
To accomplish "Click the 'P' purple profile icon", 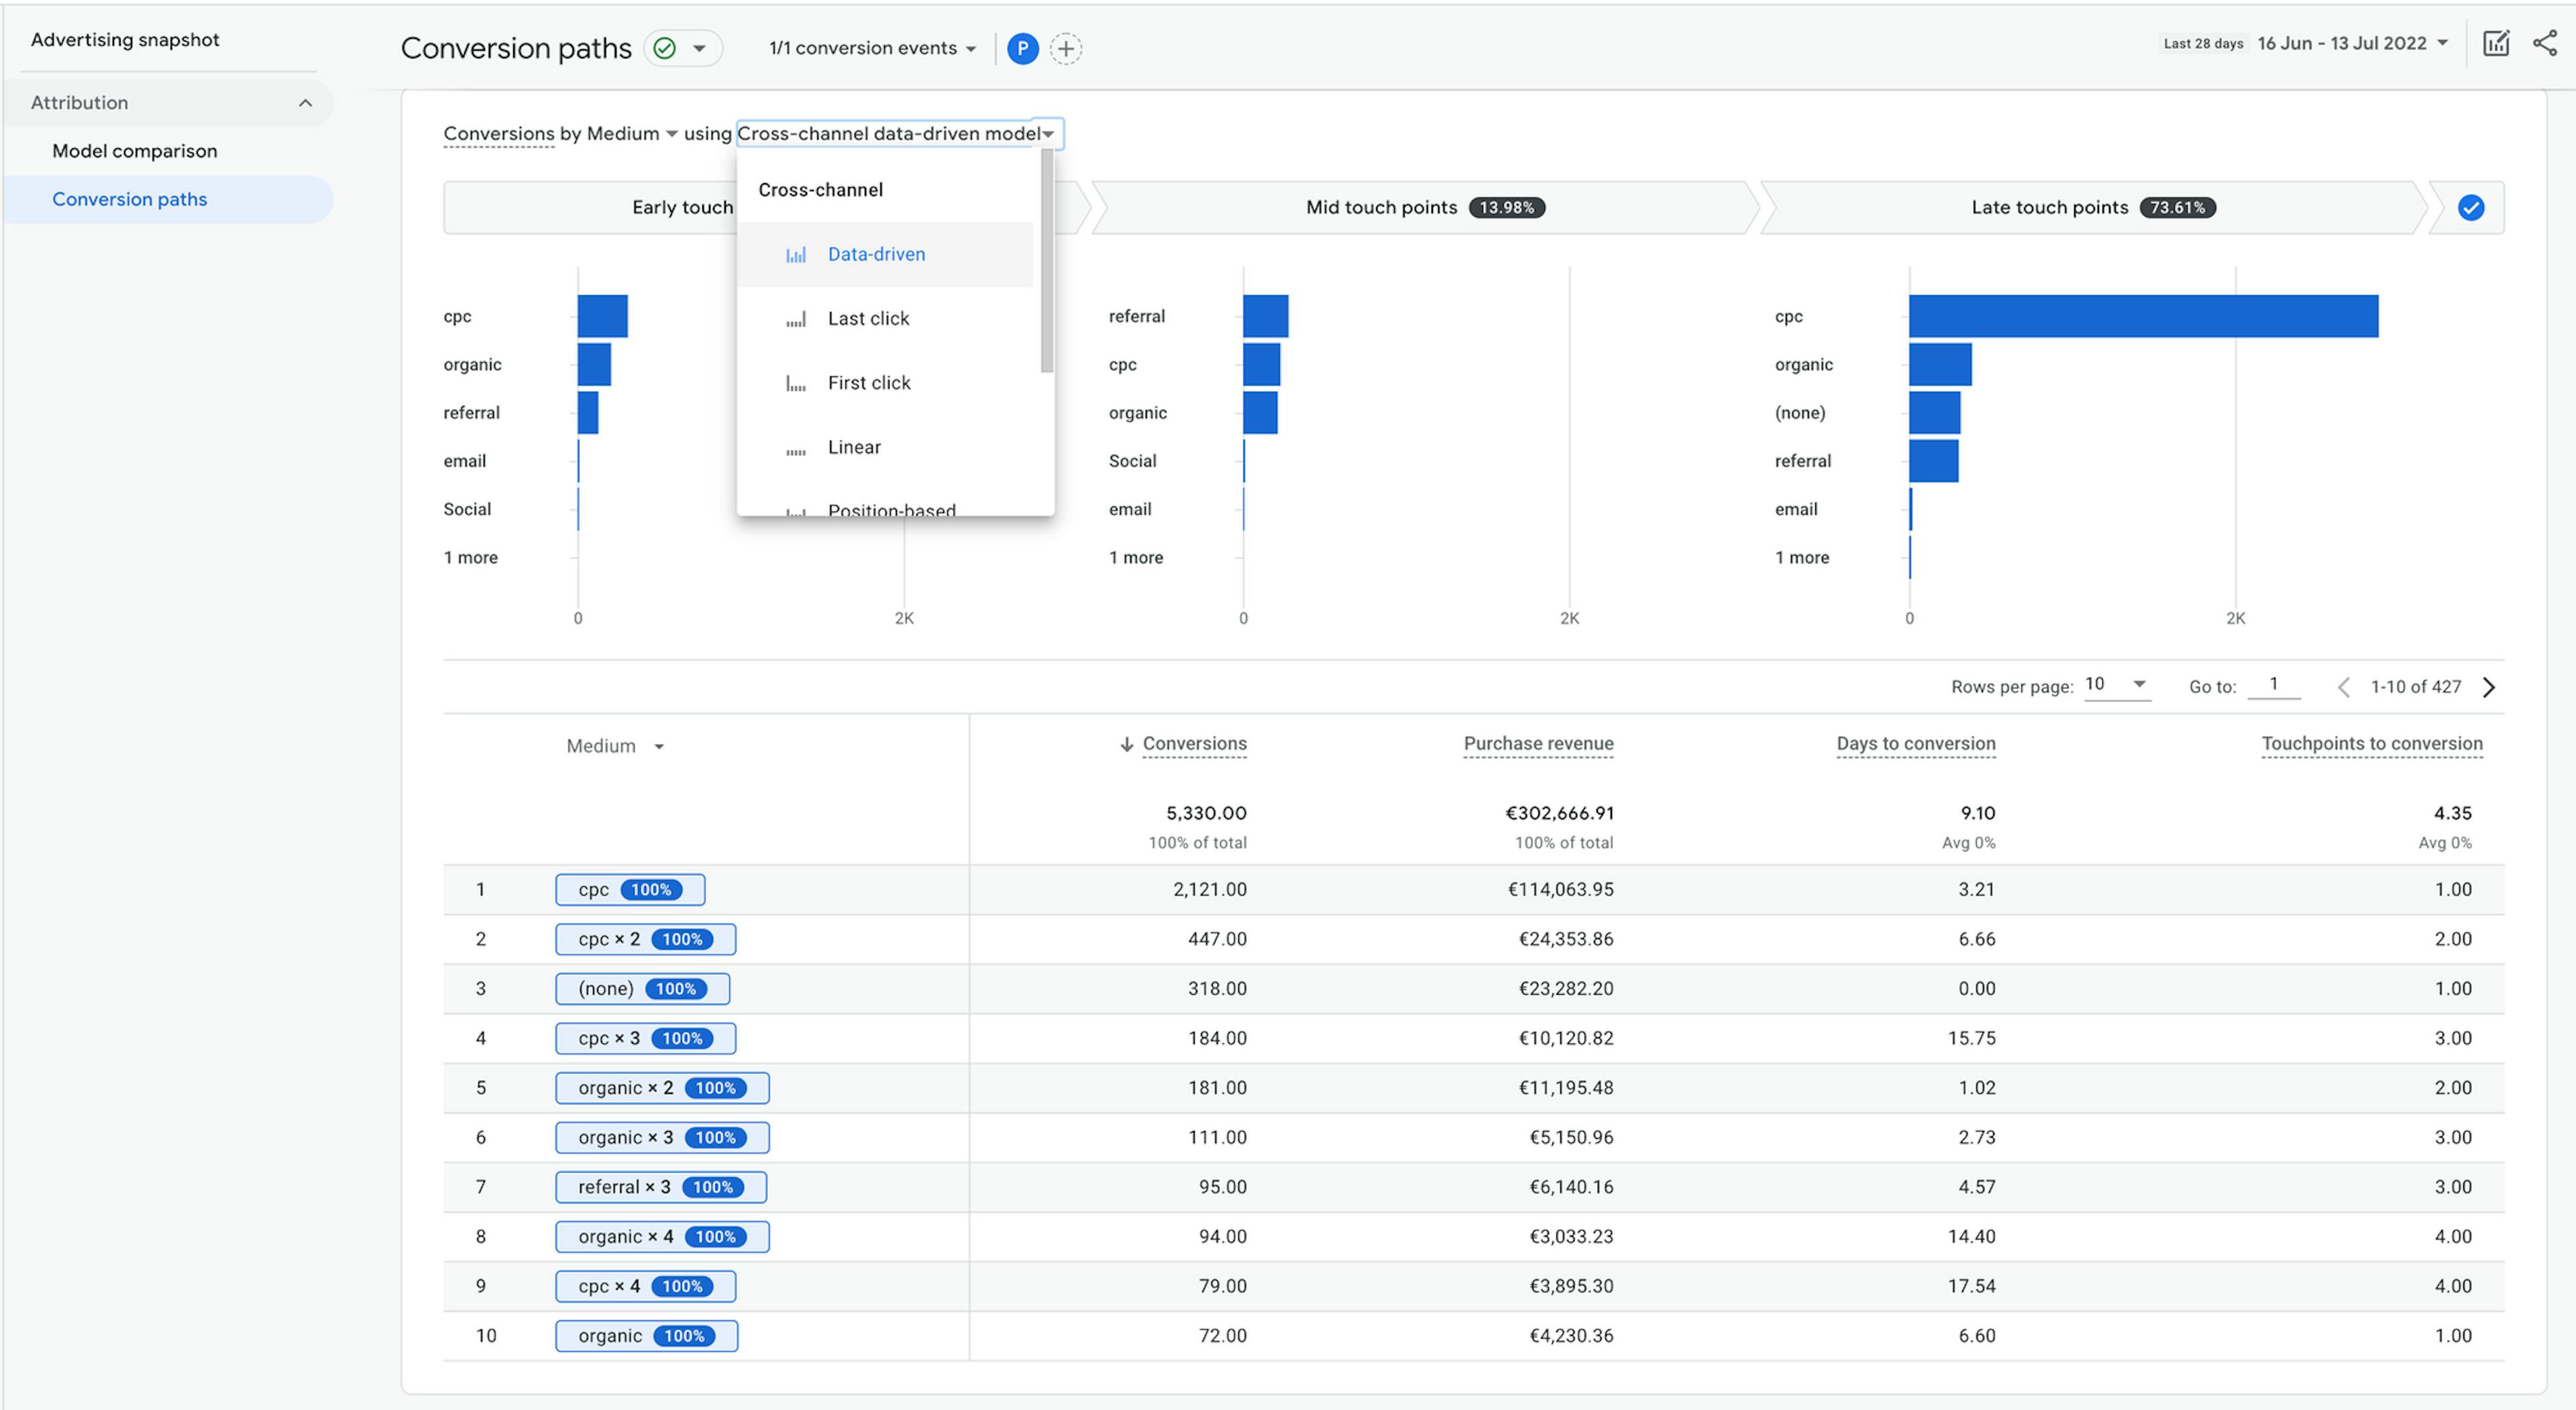I will coord(1024,47).
